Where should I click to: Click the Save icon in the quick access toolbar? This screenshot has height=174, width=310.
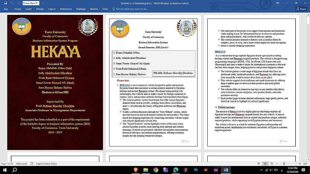click(x=6, y=3)
